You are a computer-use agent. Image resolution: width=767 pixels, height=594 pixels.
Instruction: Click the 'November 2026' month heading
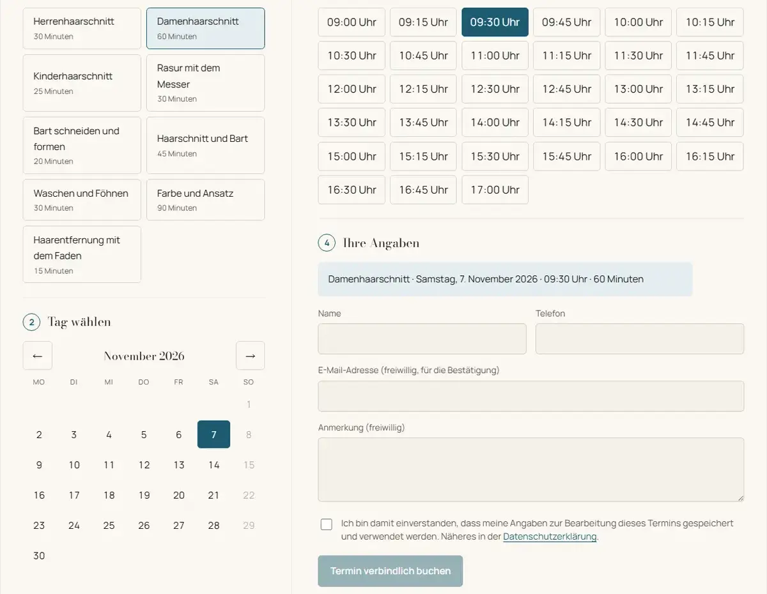click(144, 356)
